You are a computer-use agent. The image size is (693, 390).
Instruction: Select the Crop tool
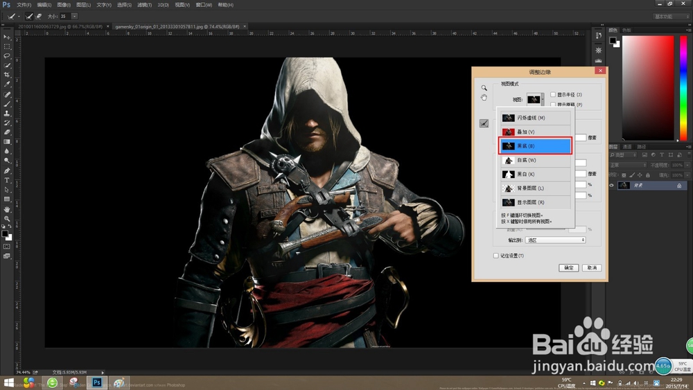[x=7, y=75]
